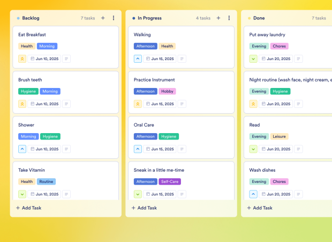Click the plus icon in In Progress header
The height and width of the screenshot is (242, 332).
click(218, 18)
